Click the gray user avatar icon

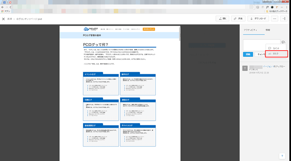tap(245, 68)
